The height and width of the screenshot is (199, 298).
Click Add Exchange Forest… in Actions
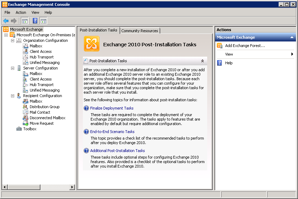click(x=245, y=46)
